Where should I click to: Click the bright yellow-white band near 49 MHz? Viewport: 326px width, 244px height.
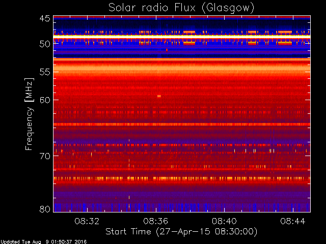coord(182,36)
